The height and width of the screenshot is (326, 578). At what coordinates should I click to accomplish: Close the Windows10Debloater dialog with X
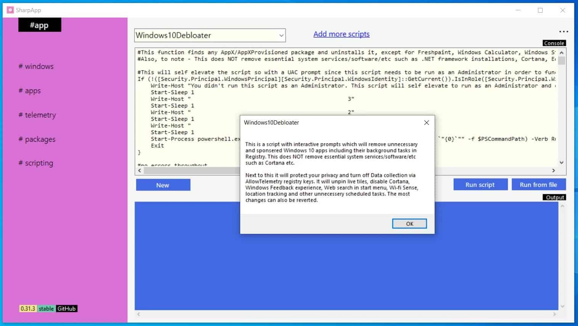426,123
